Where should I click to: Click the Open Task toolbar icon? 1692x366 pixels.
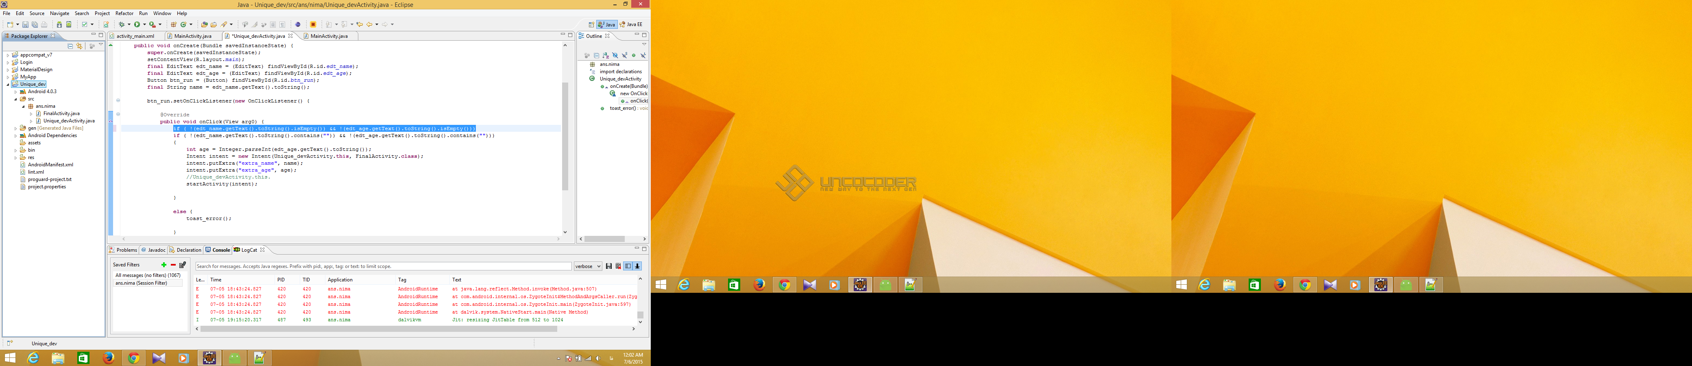214,25
